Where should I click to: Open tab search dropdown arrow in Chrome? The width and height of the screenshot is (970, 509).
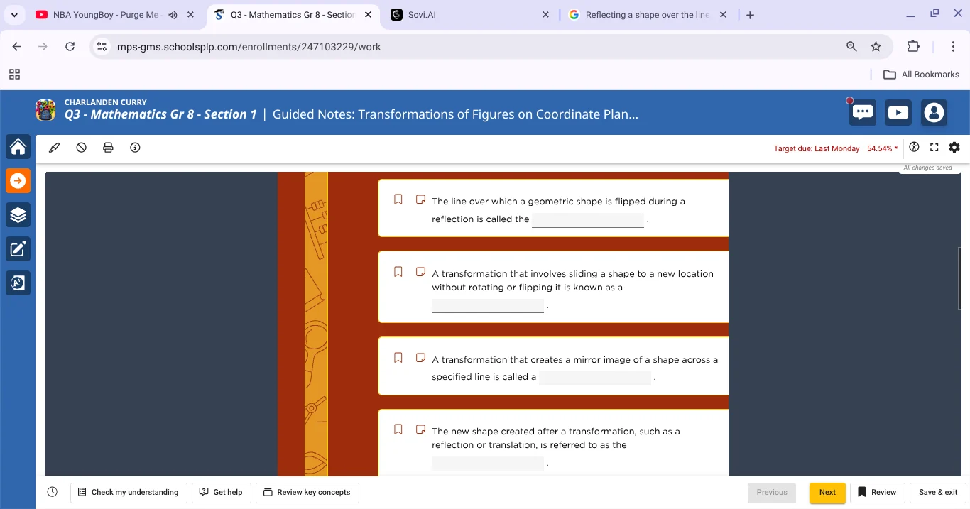click(x=14, y=15)
